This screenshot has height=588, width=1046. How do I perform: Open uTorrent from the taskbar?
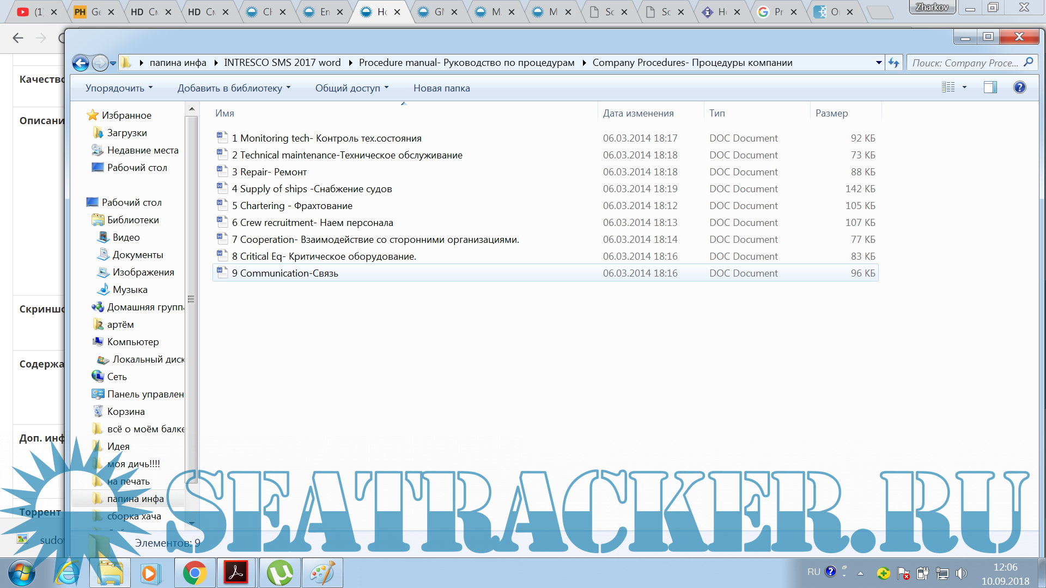(279, 573)
